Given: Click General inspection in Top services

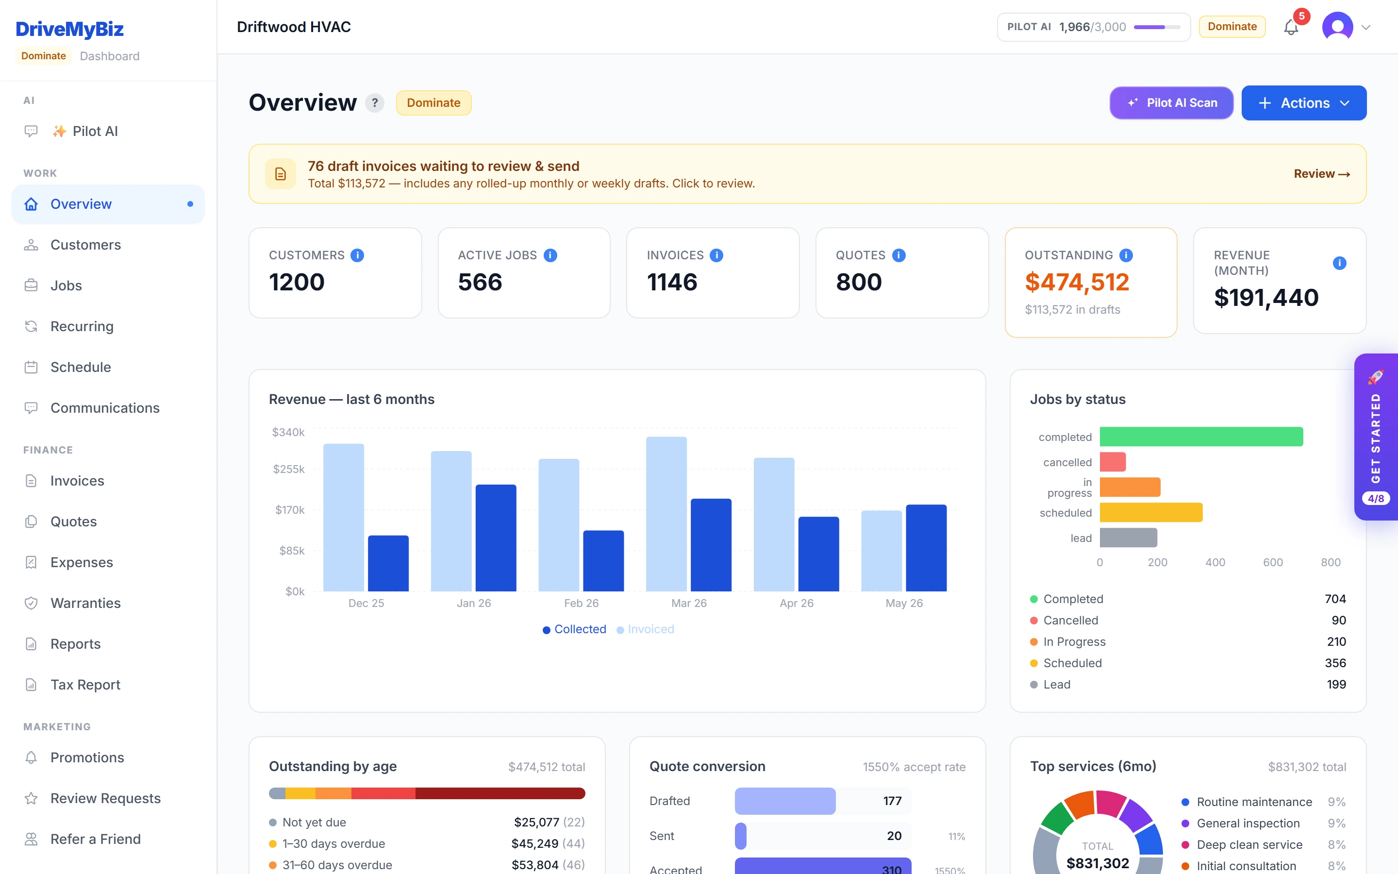Looking at the screenshot, I should click(1264, 823).
